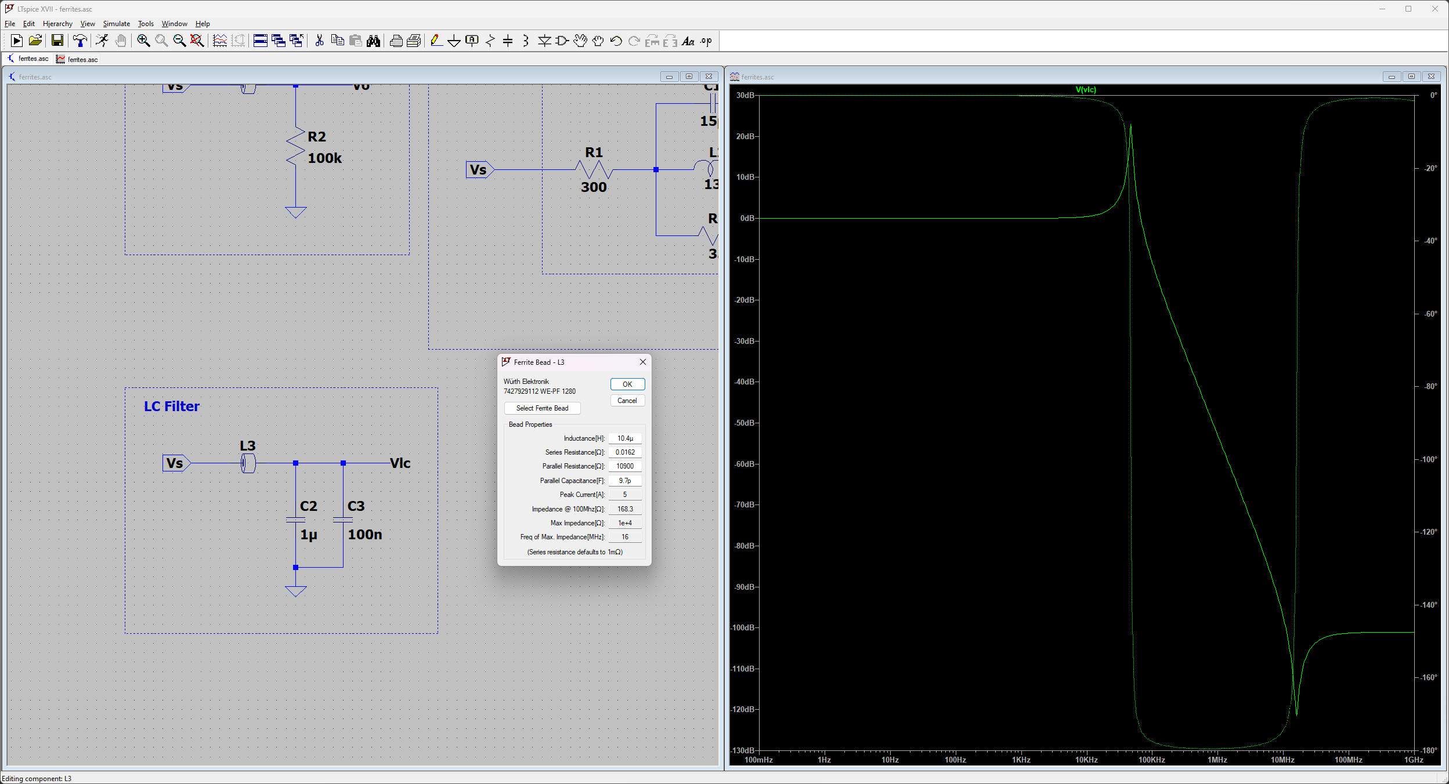Click the V(vlc) trace label
1449x784 pixels.
pos(1086,89)
